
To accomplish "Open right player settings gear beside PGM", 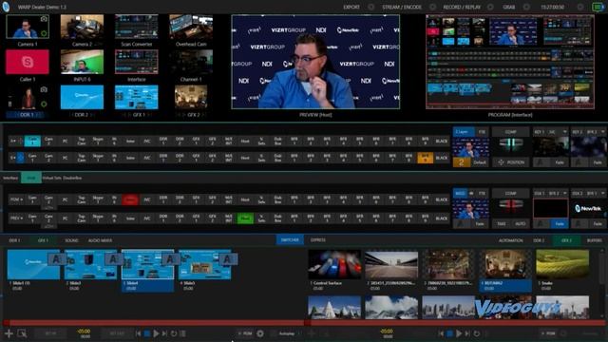I will coord(563,333).
